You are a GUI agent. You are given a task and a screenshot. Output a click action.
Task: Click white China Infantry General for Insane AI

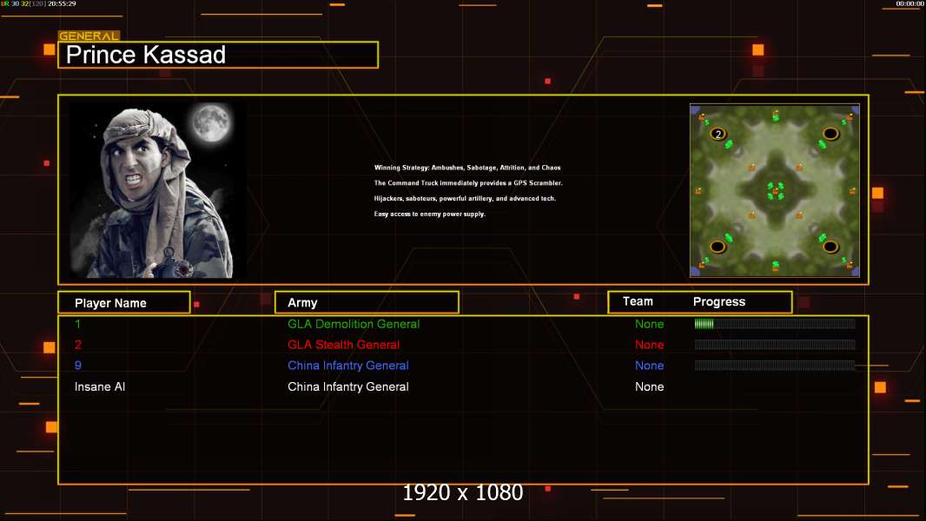coord(347,386)
